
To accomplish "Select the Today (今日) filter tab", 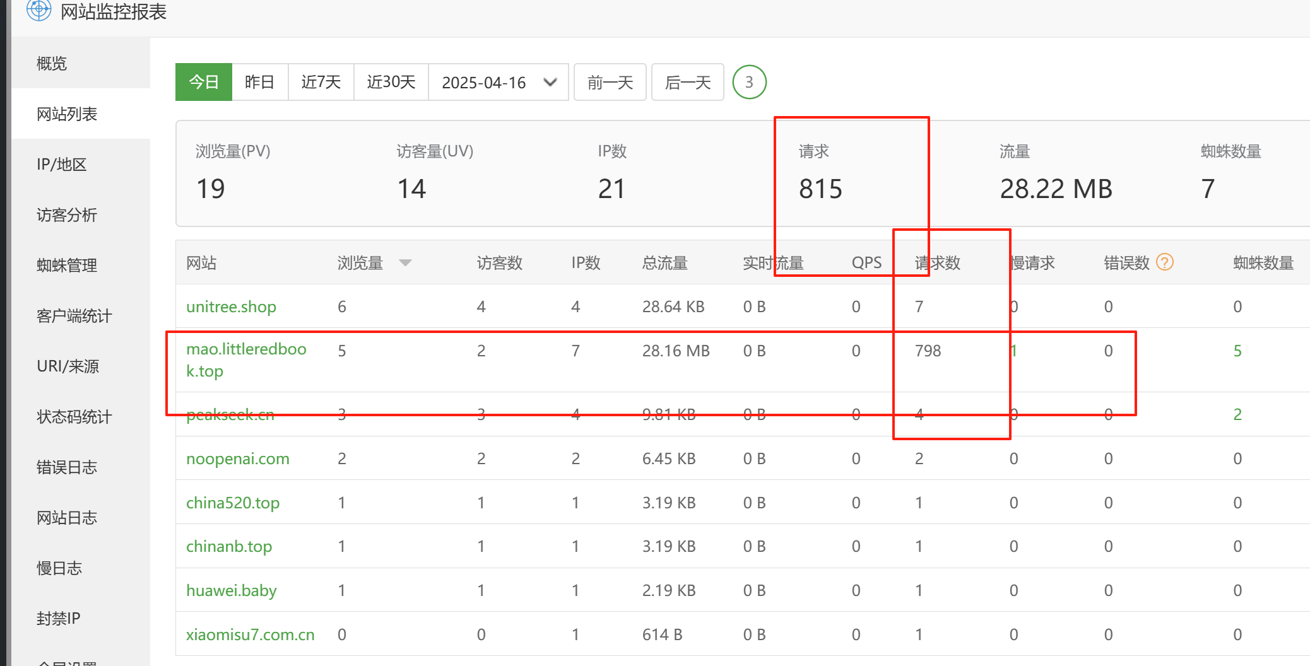I will 204,83.
